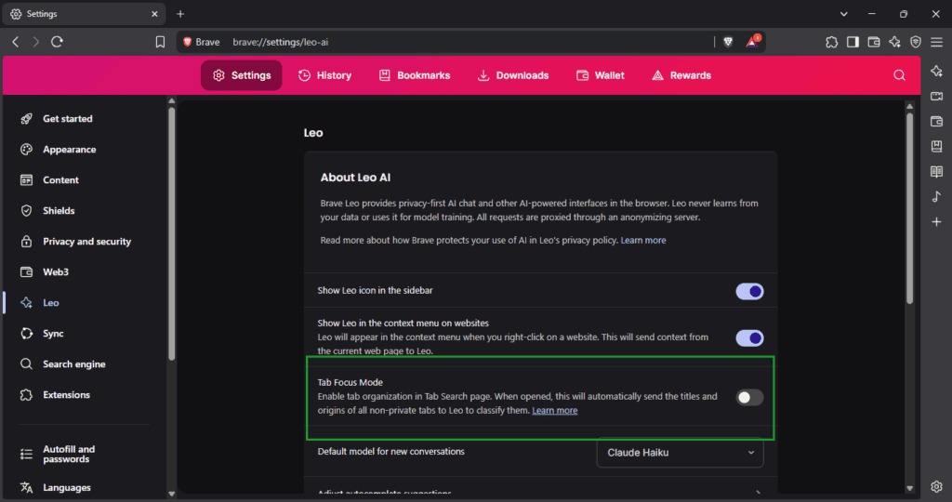Viewport: 952px width, 502px height.
Task: Turn off Leo in context menu toggle
Action: point(749,337)
